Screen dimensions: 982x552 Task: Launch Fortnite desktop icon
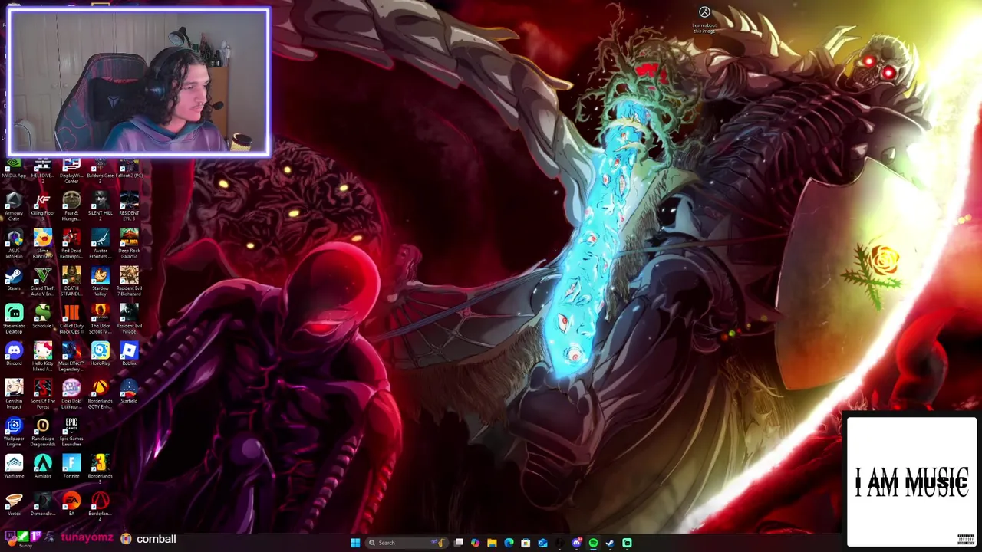click(x=71, y=467)
